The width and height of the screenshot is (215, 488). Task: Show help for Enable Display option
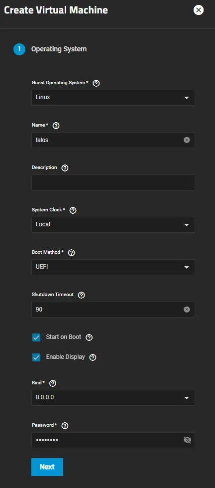[x=93, y=357]
